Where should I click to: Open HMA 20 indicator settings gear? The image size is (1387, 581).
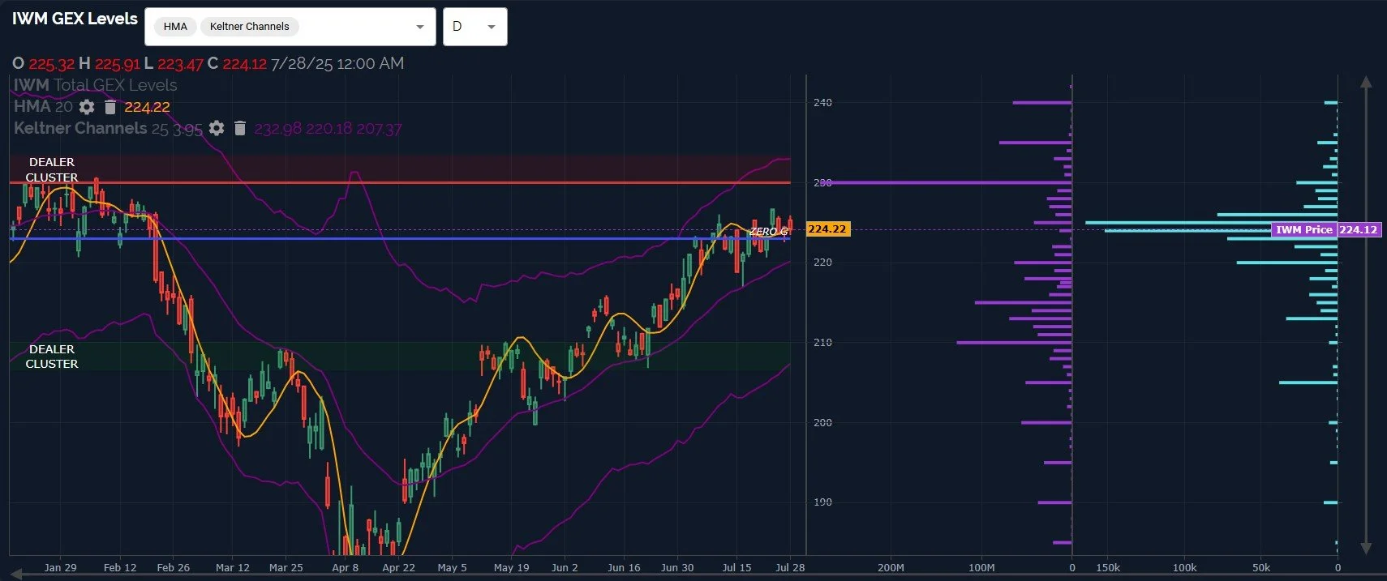(x=87, y=107)
